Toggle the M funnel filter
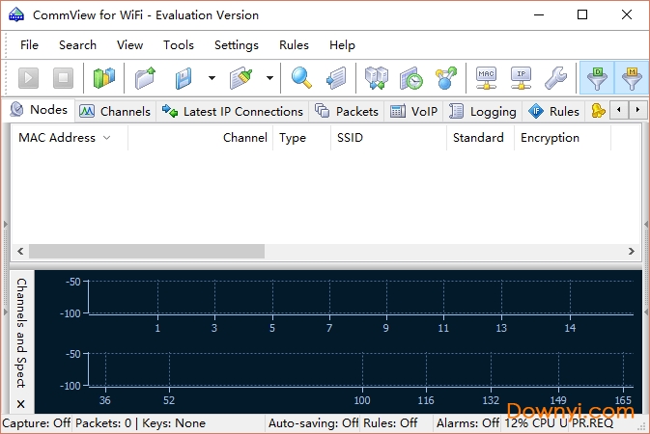Image resolution: width=650 pixels, height=434 pixels. coord(632,78)
